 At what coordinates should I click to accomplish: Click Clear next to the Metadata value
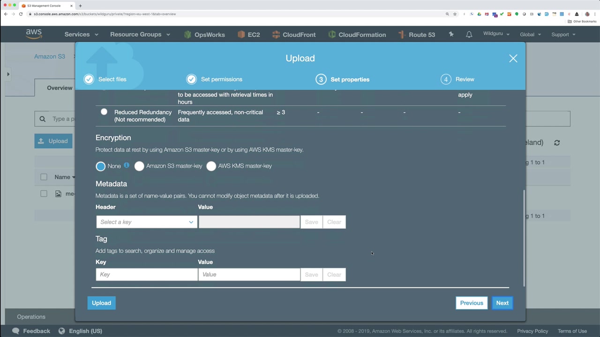(334, 222)
